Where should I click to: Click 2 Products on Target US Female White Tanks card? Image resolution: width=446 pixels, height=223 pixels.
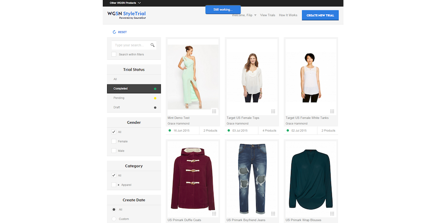tap(328, 131)
